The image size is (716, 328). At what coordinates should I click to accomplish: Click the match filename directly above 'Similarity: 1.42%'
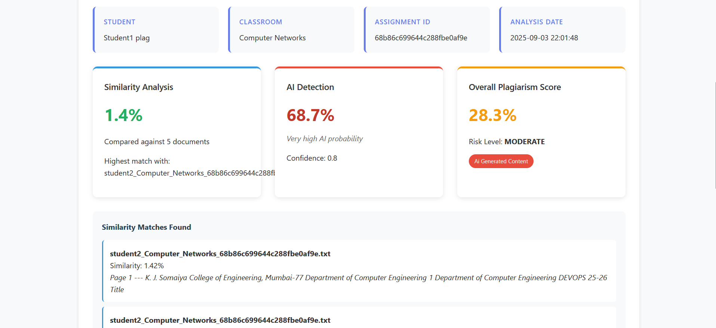[x=220, y=254]
